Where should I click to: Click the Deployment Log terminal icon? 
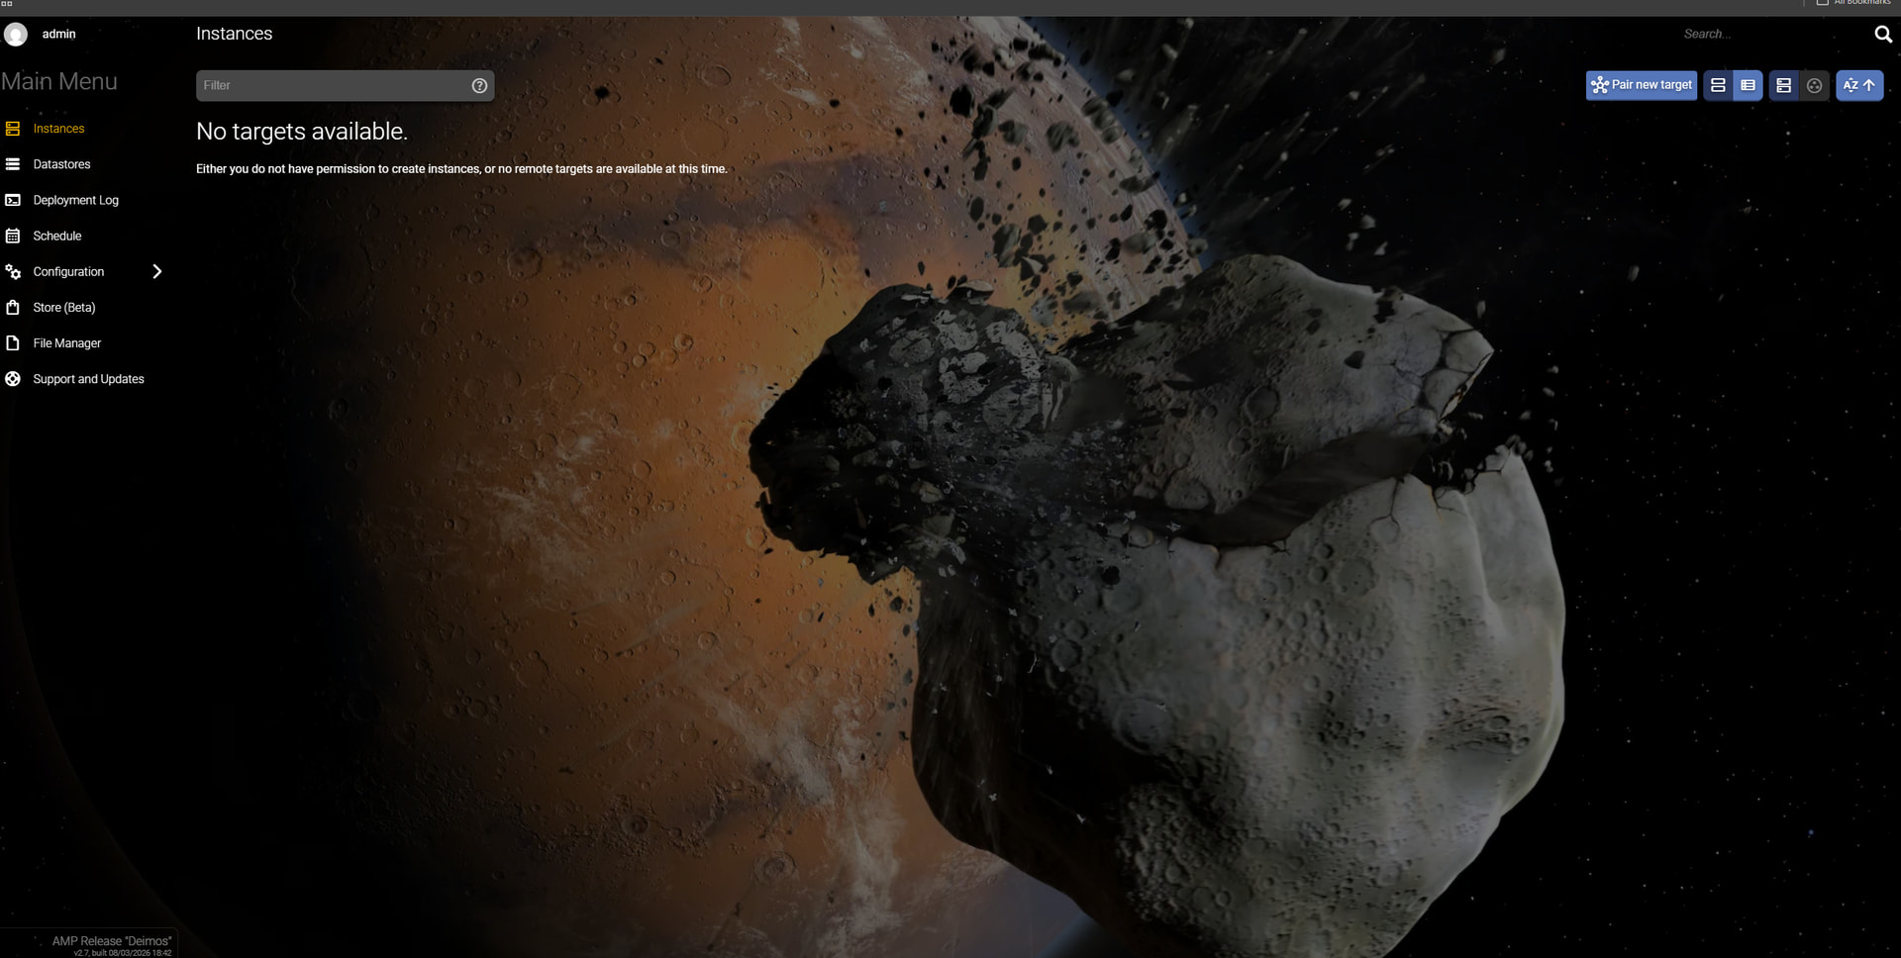13,200
